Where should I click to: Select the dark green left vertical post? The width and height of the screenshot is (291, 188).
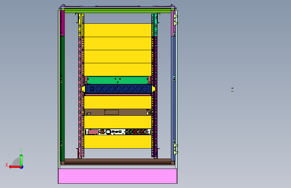point(62,99)
